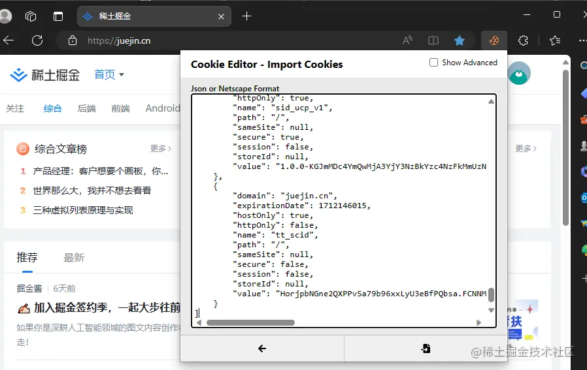Screen dimensions: 587x370
Task: Open the Cookie Editor extension icon
Action: (x=494, y=40)
